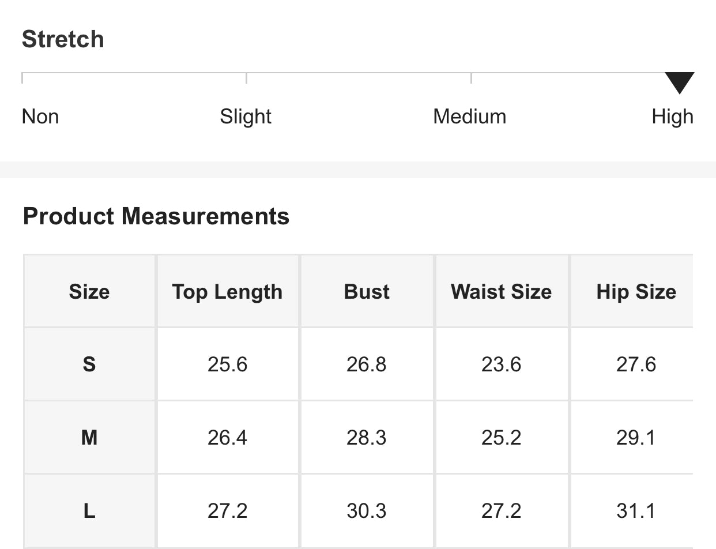Select the M size row label
Viewport: 716px width, 549px height.
click(x=89, y=438)
